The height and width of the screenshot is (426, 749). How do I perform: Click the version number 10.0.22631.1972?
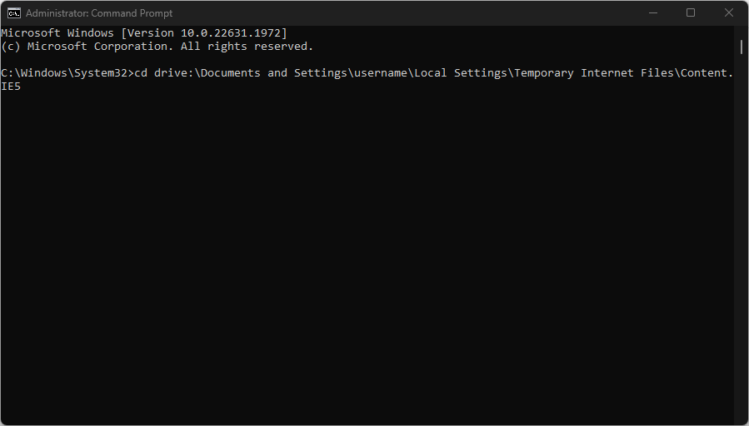point(230,33)
